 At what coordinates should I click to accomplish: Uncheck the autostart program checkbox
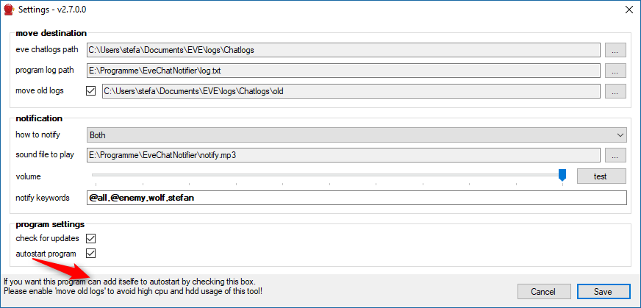click(91, 254)
